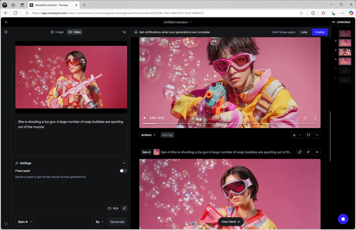Toggle the Fixed seed switch

click(x=123, y=171)
